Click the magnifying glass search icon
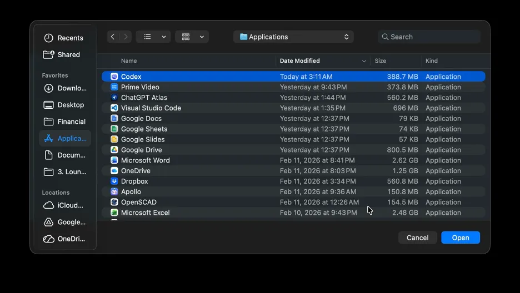The image size is (520, 293). [385, 37]
